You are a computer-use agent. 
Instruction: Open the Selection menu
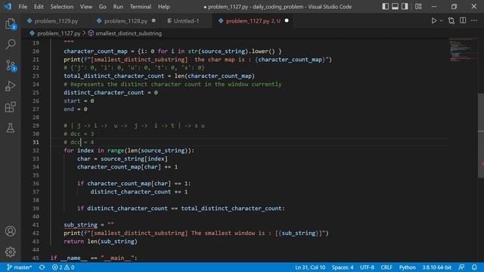click(62, 7)
